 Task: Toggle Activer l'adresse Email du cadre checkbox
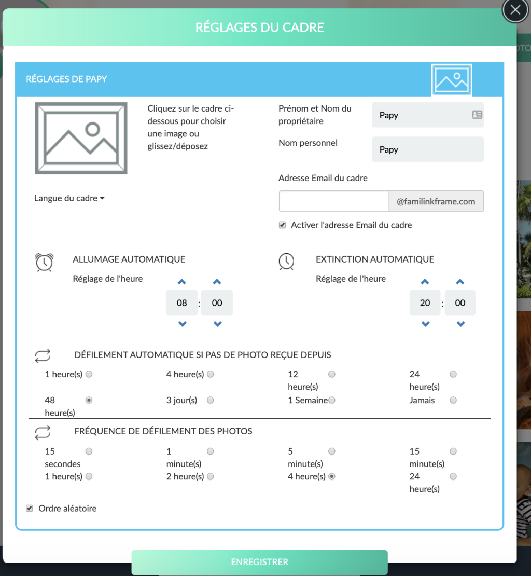point(282,225)
